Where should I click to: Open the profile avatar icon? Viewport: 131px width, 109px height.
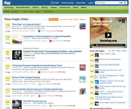(x=52, y=3)
